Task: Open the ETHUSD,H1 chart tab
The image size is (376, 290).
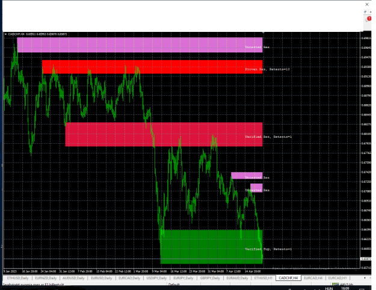Action: pyautogui.click(x=264, y=278)
